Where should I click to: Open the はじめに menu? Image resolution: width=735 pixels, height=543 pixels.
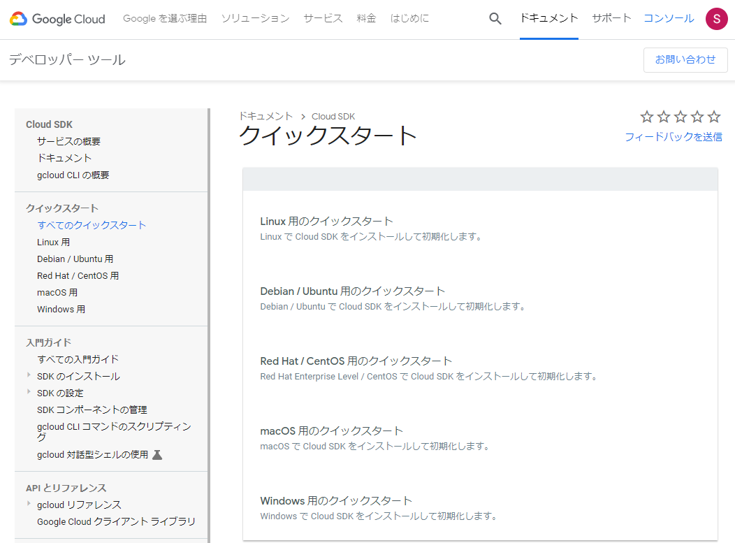(x=409, y=19)
